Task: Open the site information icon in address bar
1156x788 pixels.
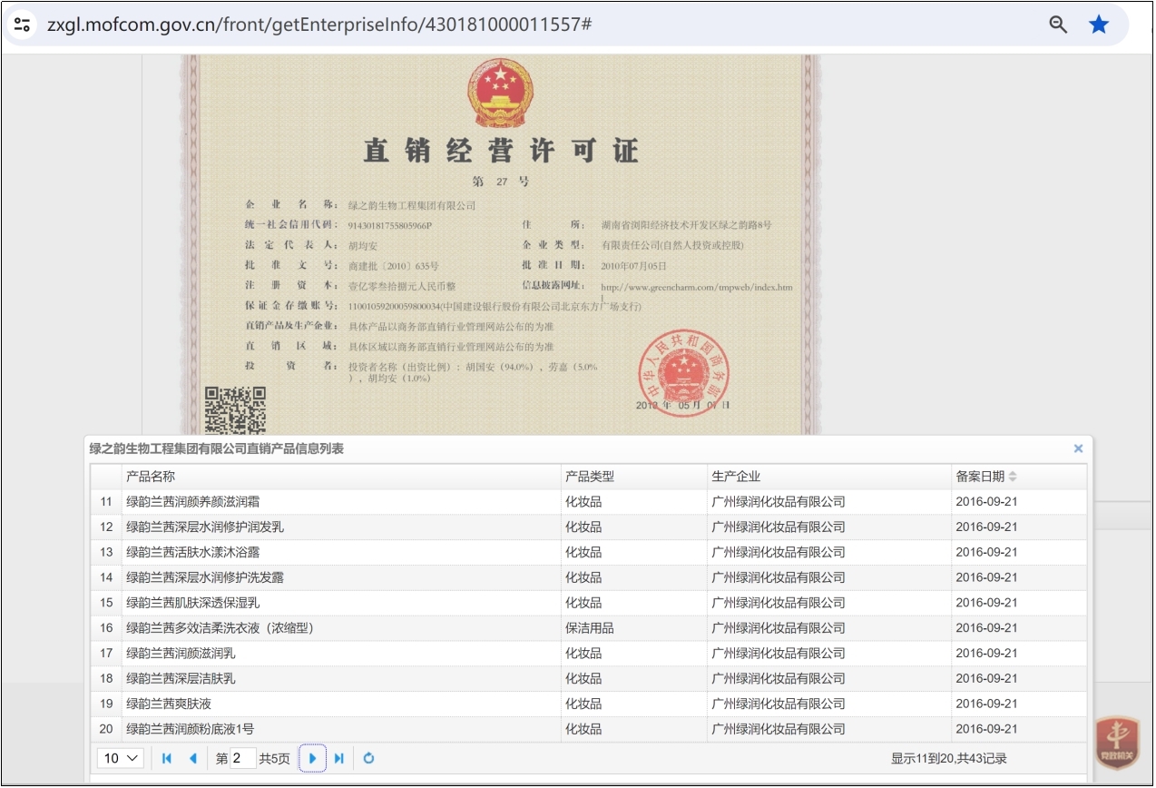Action: (23, 25)
